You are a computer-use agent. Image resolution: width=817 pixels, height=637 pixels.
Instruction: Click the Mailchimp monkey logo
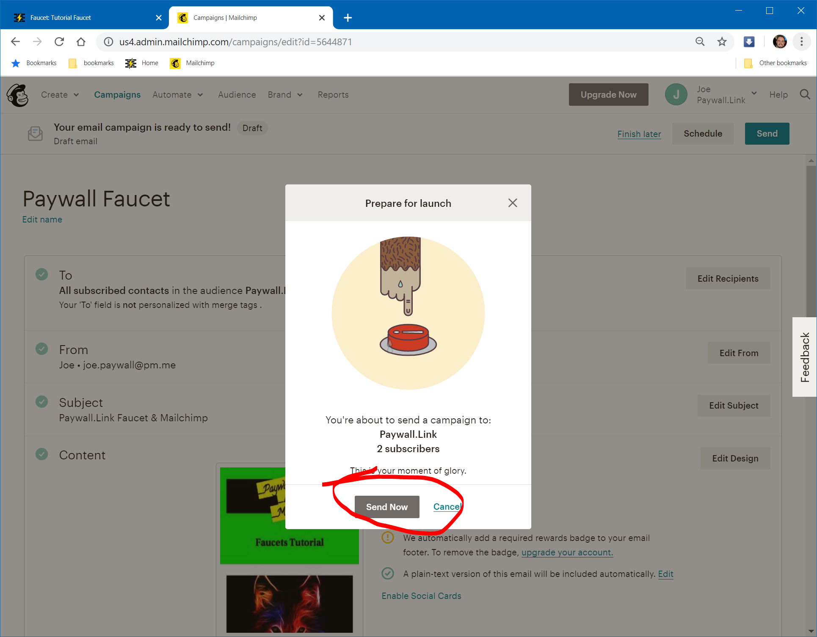pos(18,95)
